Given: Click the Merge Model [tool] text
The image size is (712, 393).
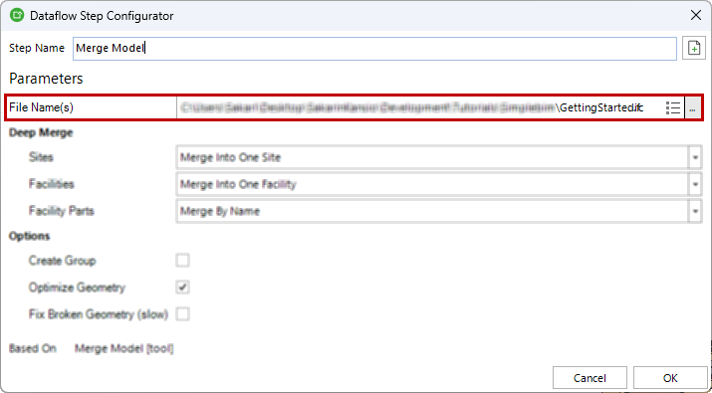Looking at the screenshot, I should 123,348.
